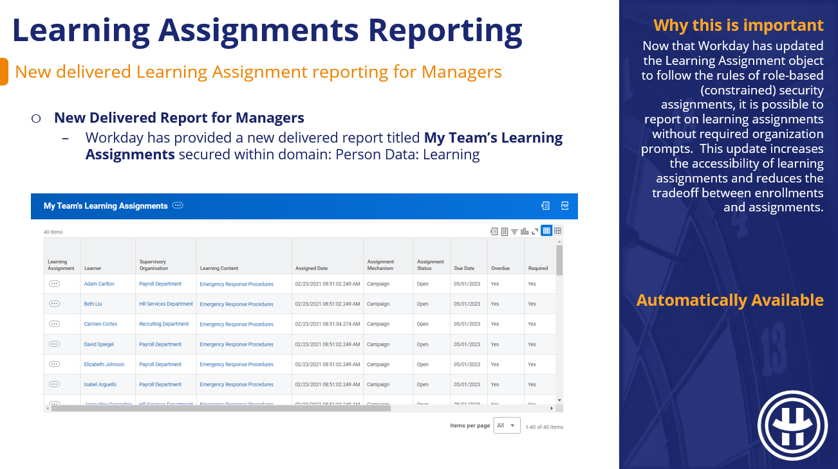This screenshot has width=838, height=469.
Task: Open Emergency Response Procedures for David Spiegel
Action: click(236, 344)
